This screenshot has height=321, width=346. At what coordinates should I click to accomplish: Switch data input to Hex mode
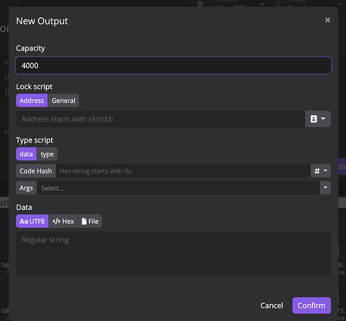pos(63,221)
